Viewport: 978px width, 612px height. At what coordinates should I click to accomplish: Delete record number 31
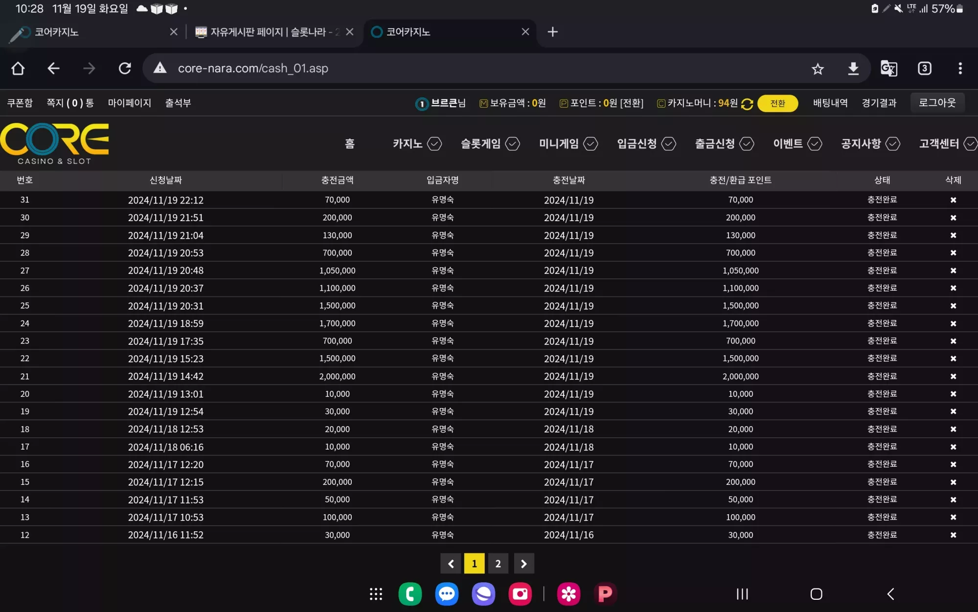(953, 200)
